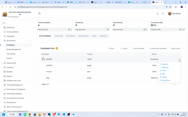Open Performance & Feedback in sidebar
Screen dimensions: 188x117
click(x=16, y=89)
